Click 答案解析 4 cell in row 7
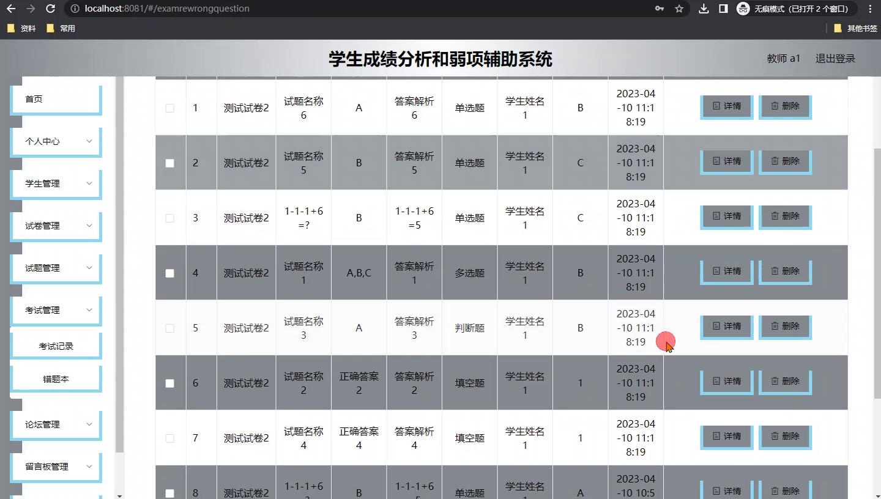 [x=414, y=438]
